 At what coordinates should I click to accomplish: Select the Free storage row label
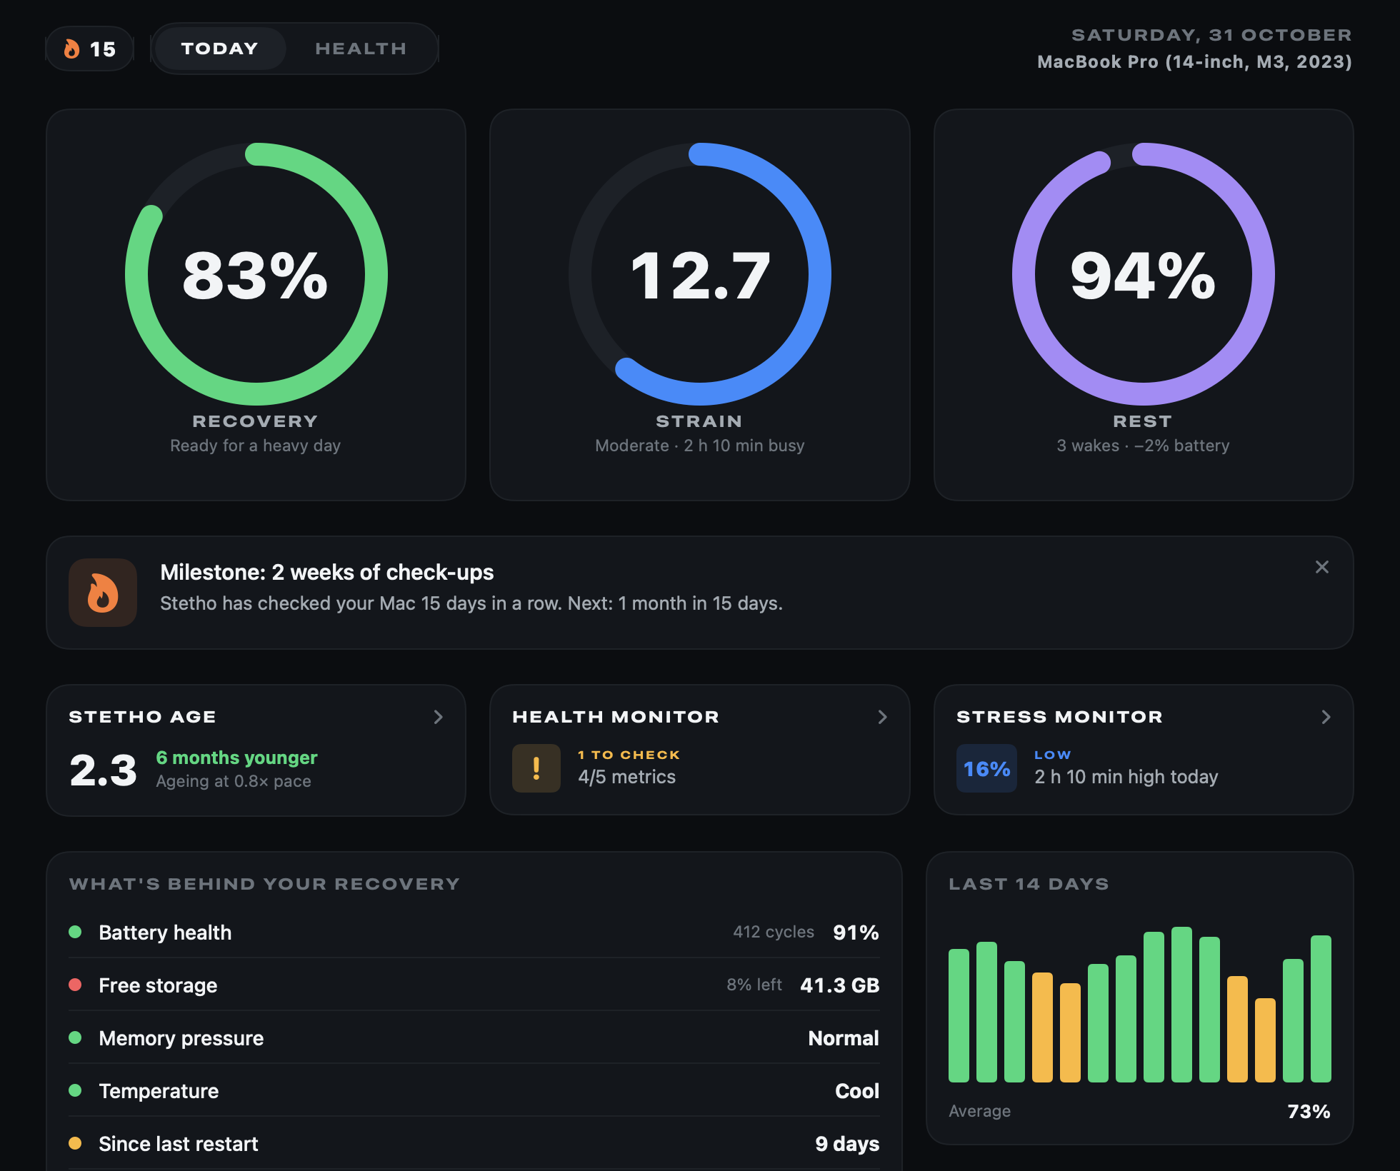158,985
